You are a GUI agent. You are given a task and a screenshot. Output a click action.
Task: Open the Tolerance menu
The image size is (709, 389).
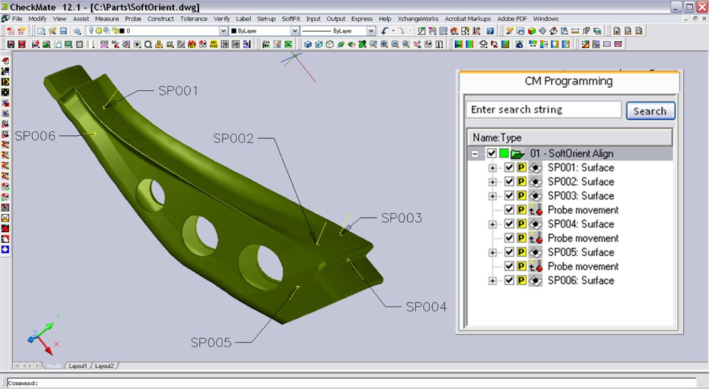(194, 19)
